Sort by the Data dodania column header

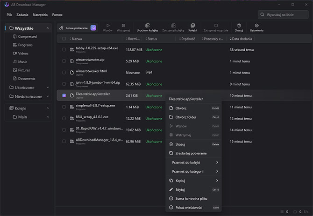pyautogui.click(x=242, y=39)
